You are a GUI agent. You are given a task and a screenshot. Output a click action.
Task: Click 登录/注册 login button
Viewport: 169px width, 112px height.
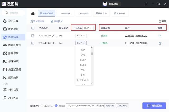(114, 4)
